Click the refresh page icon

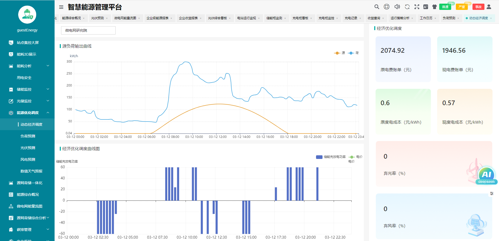point(407,7)
